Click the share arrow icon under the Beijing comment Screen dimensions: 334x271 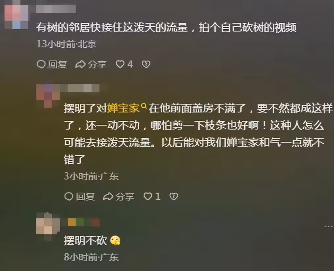[x=80, y=64]
